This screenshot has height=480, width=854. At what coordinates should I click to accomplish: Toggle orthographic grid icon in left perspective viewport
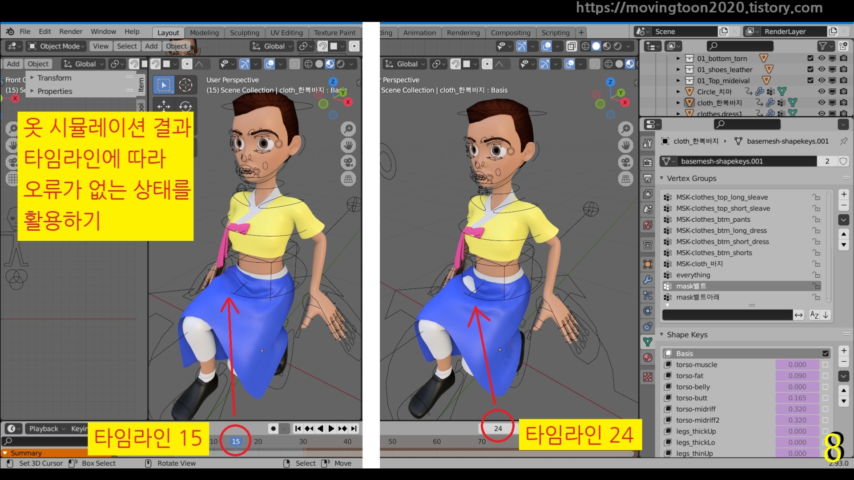point(348,179)
